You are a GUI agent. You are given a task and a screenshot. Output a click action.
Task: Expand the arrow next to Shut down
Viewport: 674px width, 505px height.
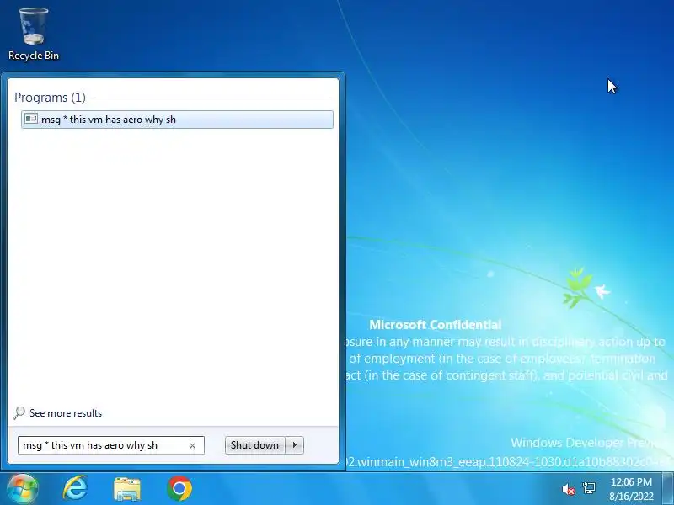coord(294,445)
